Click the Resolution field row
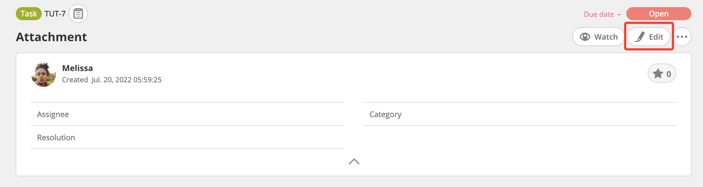 (x=188, y=137)
